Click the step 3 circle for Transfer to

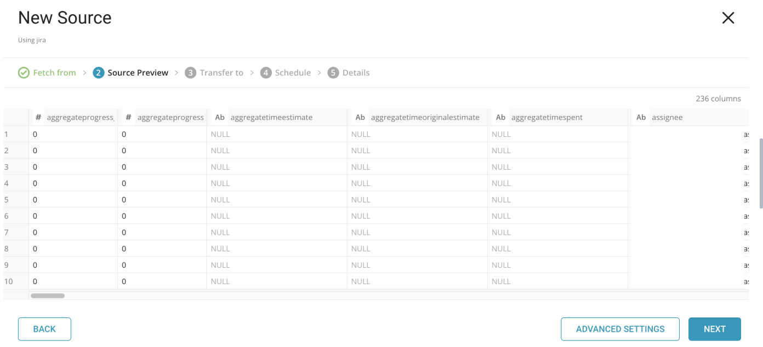point(190,73)
